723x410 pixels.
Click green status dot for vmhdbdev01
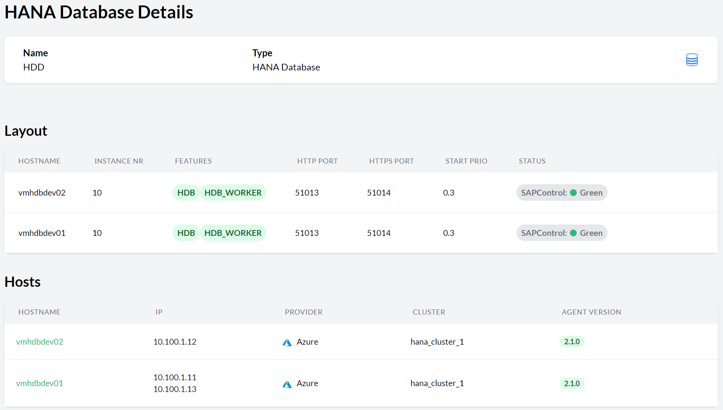click(x=574, y=233)
